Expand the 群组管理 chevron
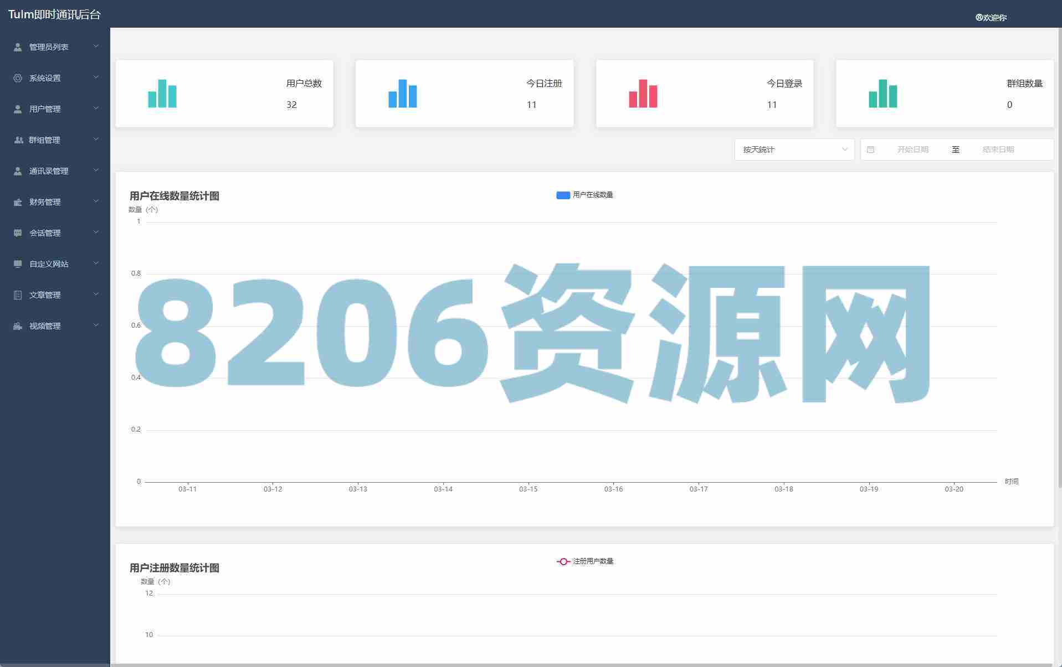This screenshot has height=667, width=1062. [x=96, y=139]
